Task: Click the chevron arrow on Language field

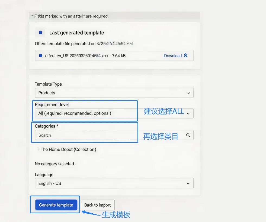Action: coord(188,183)
